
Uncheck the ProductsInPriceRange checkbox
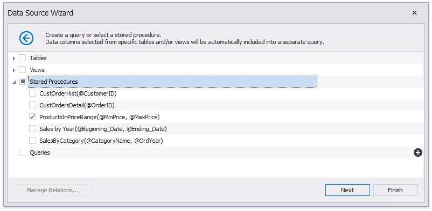pos(32,117)
